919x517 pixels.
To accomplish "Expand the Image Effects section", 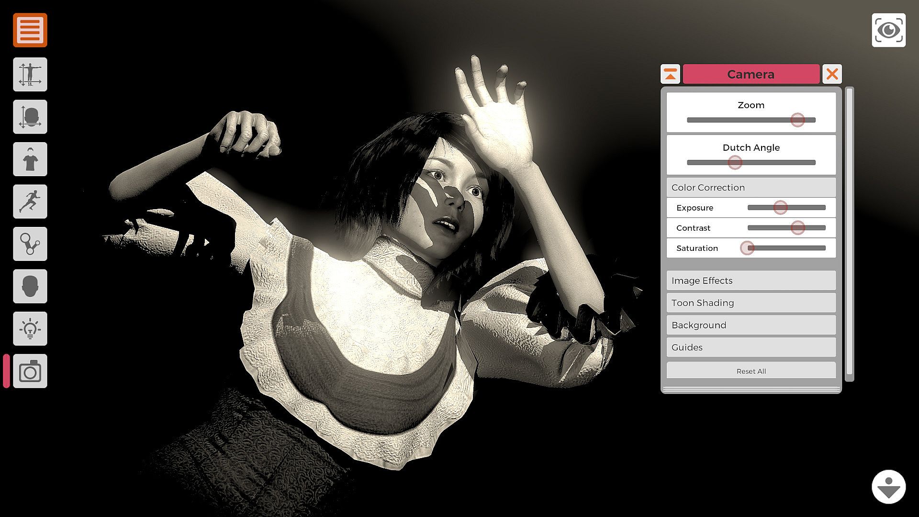I will point(751,281).
